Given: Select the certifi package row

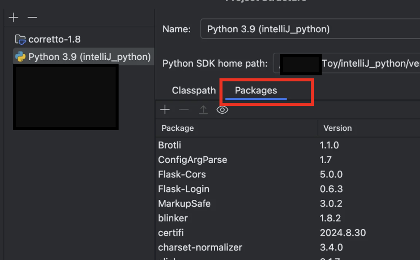Looking at the screenshot, I should pos(288,233).
